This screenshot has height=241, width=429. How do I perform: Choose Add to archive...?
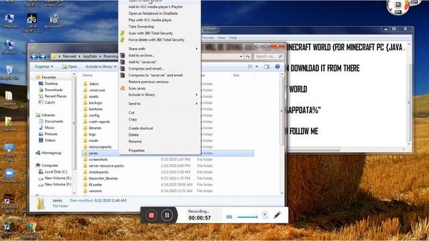coord(141,56)
